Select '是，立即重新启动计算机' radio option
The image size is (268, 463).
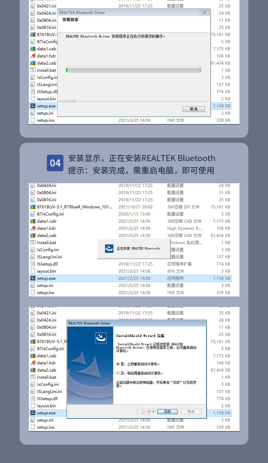(x=138, y=364)
